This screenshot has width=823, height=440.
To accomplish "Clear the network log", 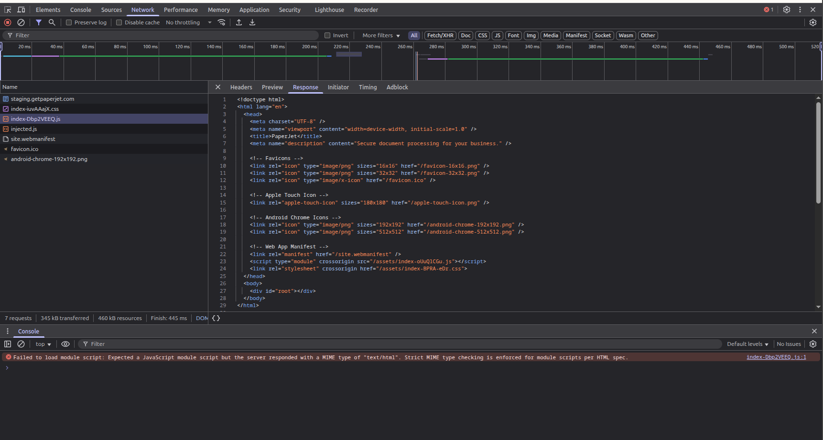I will (21, 22).
